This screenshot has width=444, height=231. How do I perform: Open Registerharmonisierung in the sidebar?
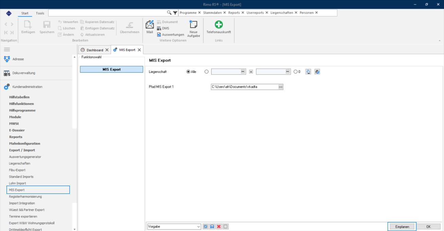(25, 196)
